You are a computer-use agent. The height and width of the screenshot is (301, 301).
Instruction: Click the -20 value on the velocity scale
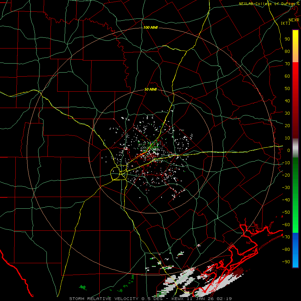click(286, 175)
